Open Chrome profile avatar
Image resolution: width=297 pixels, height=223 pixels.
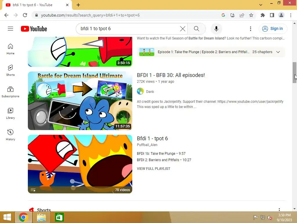(x=281, y=15)
